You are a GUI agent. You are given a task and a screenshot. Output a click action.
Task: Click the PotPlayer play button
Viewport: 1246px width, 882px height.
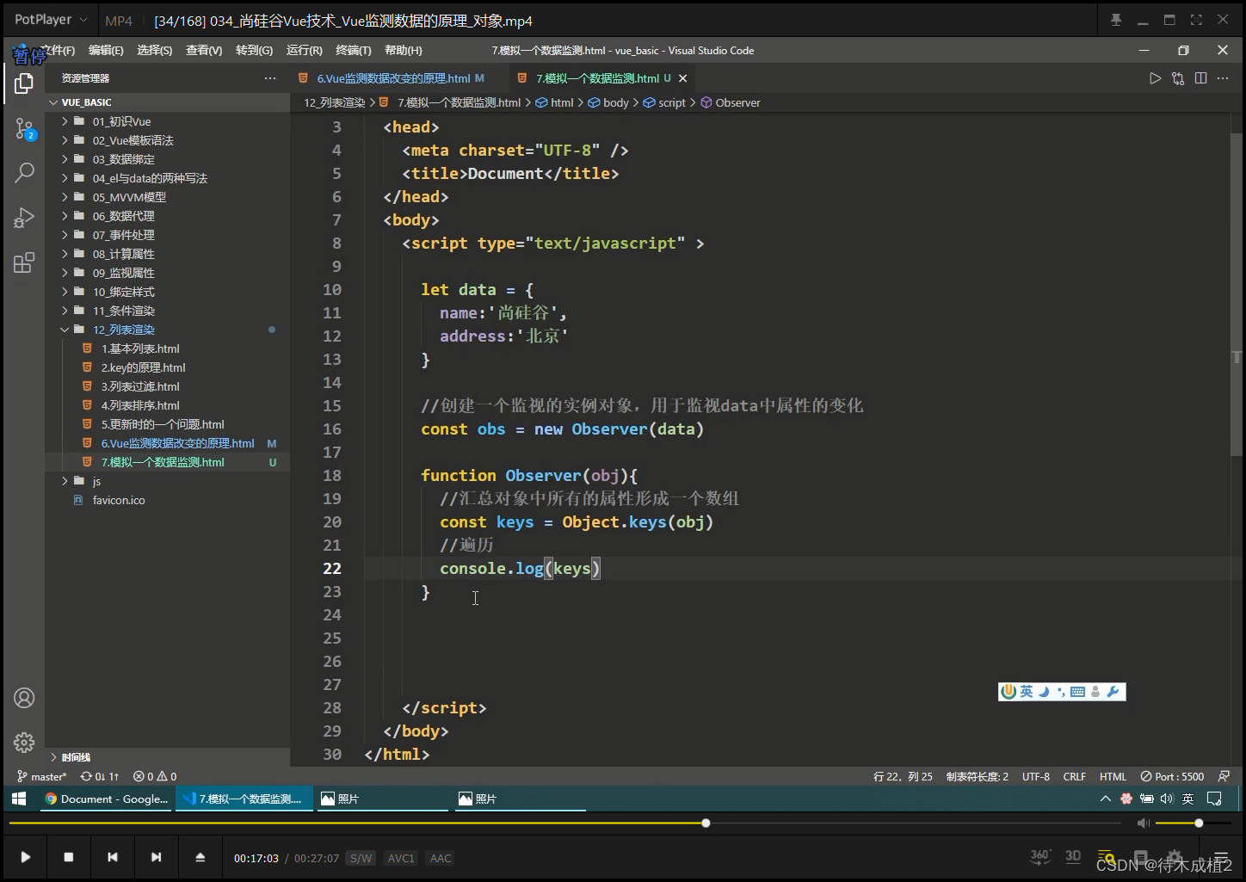pyautogui.click(x=25, y=857)
